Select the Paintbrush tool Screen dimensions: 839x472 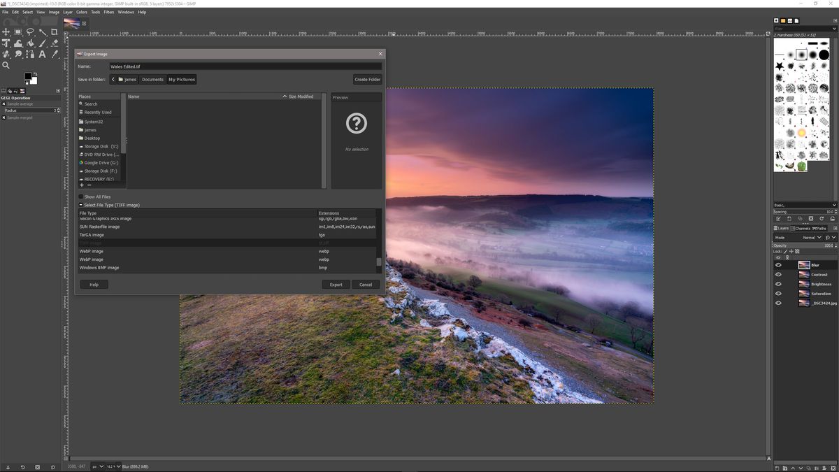(43, 43)
